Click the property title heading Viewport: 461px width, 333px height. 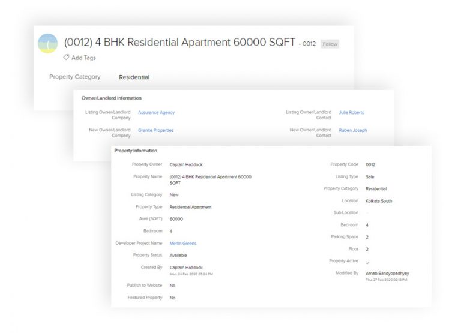pyautogui.click(x=179, y=43)
